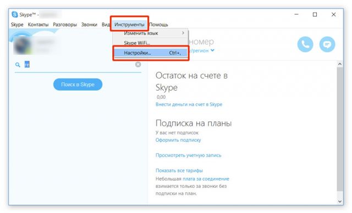Screen dimensions: 352x213
Task: Open Внести деньги на счет в Skype link
Action: tap(189, 104)
